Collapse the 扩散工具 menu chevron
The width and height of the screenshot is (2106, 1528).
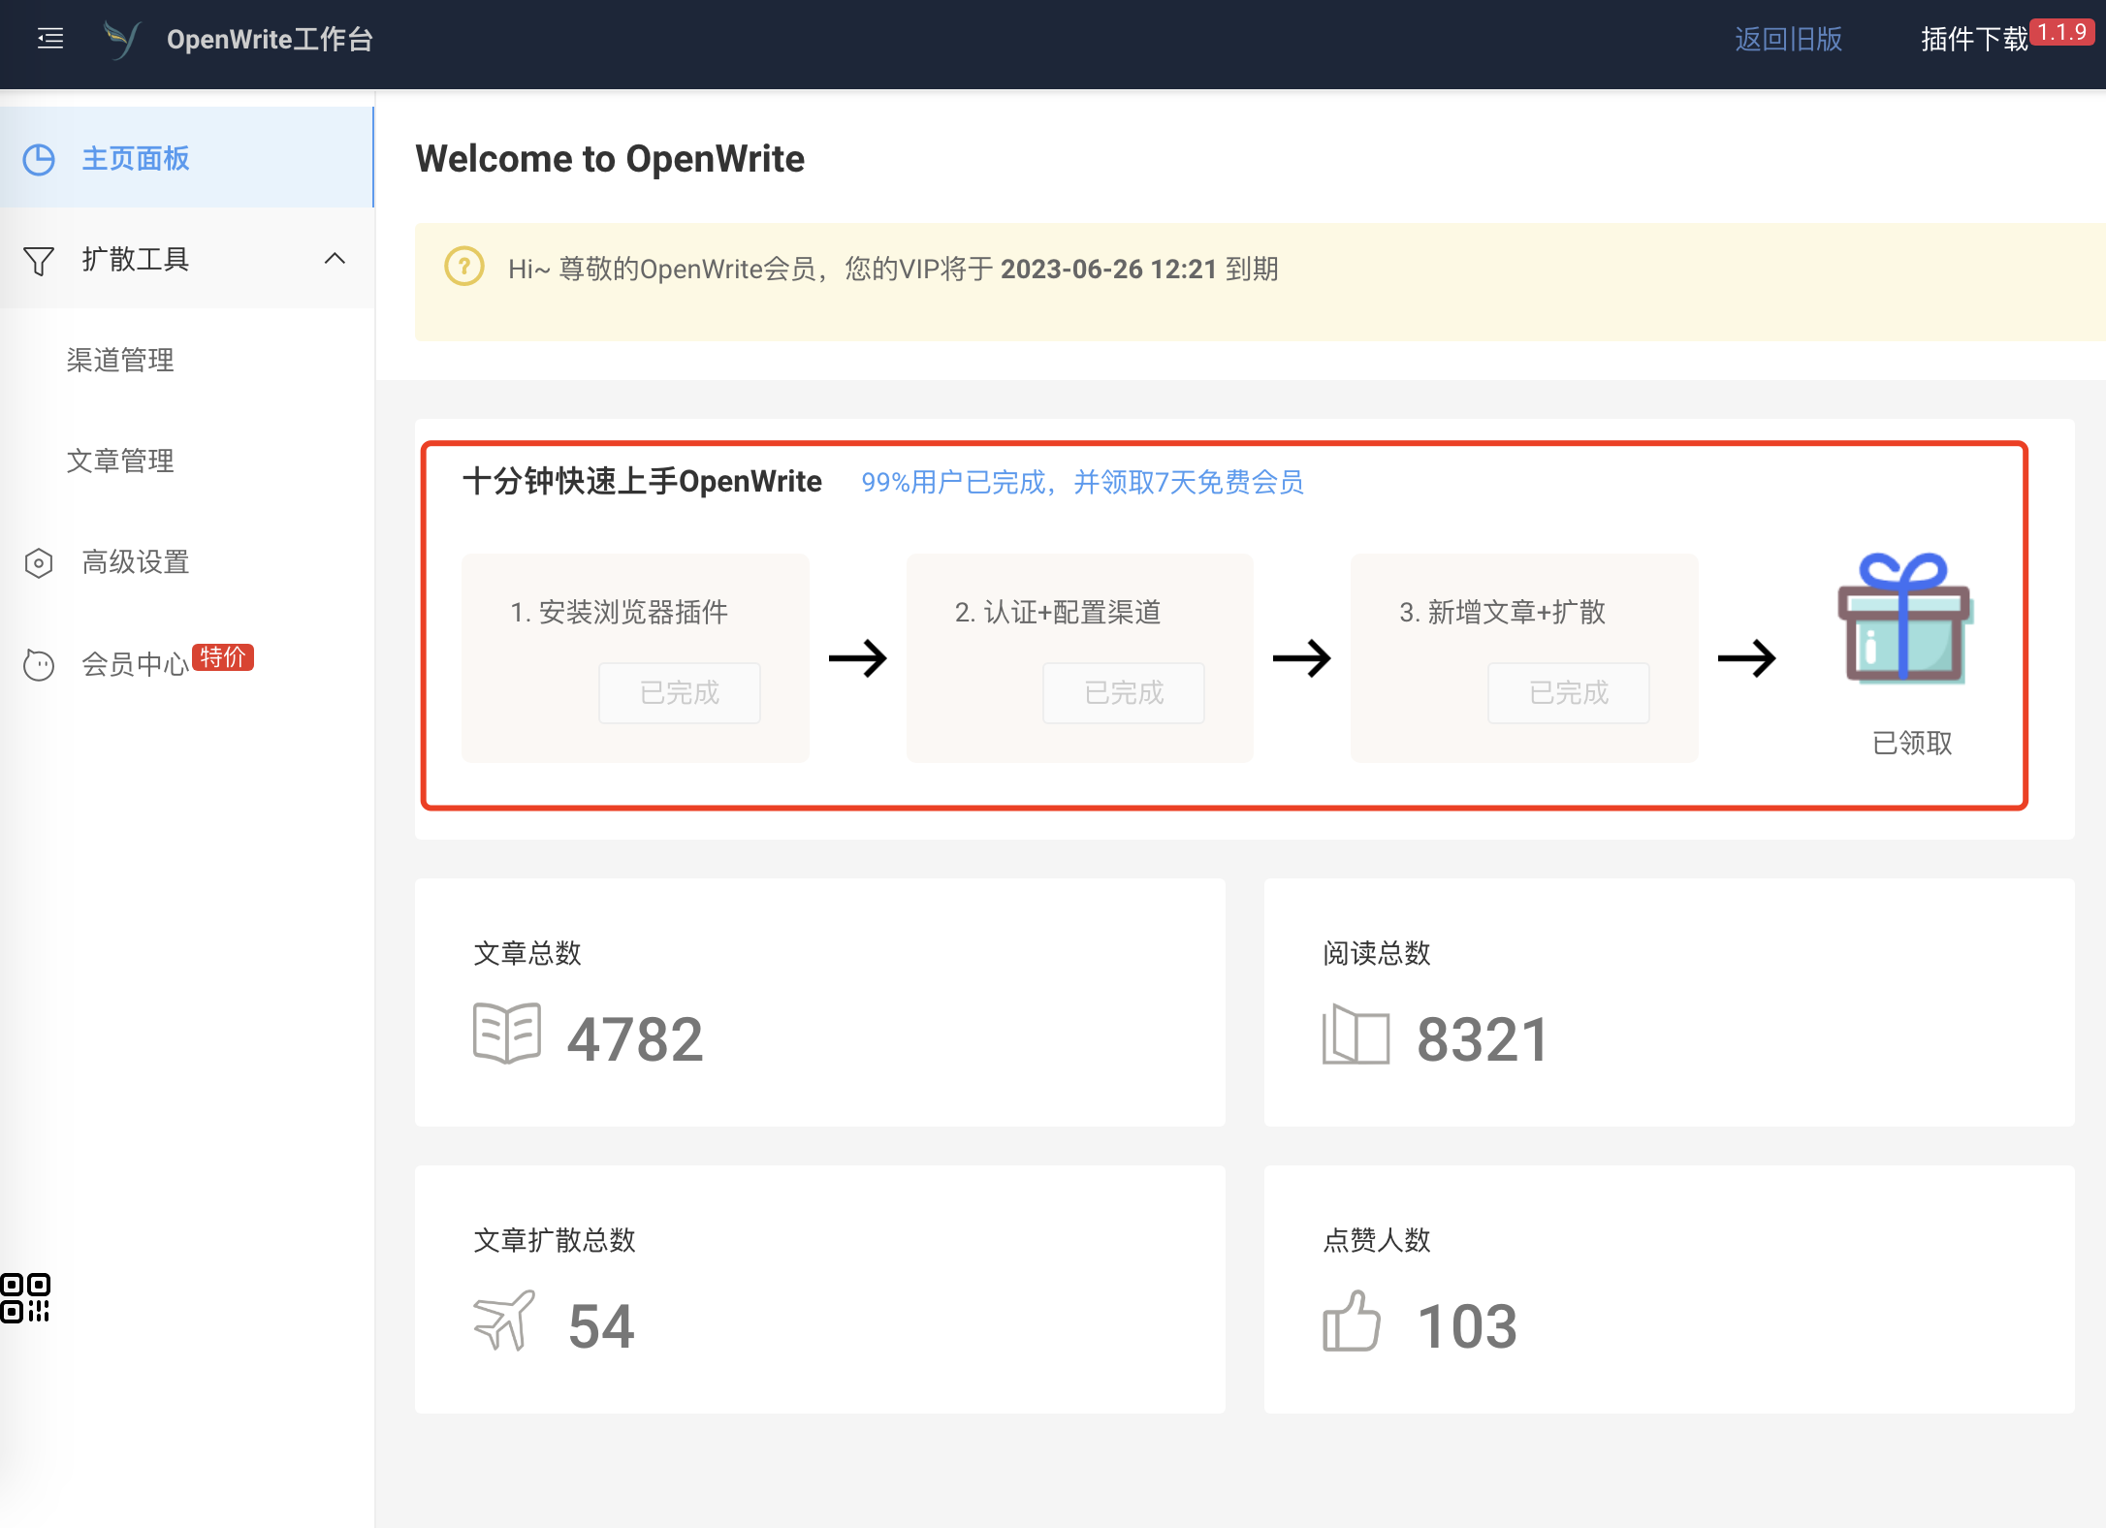coord(335,258)
